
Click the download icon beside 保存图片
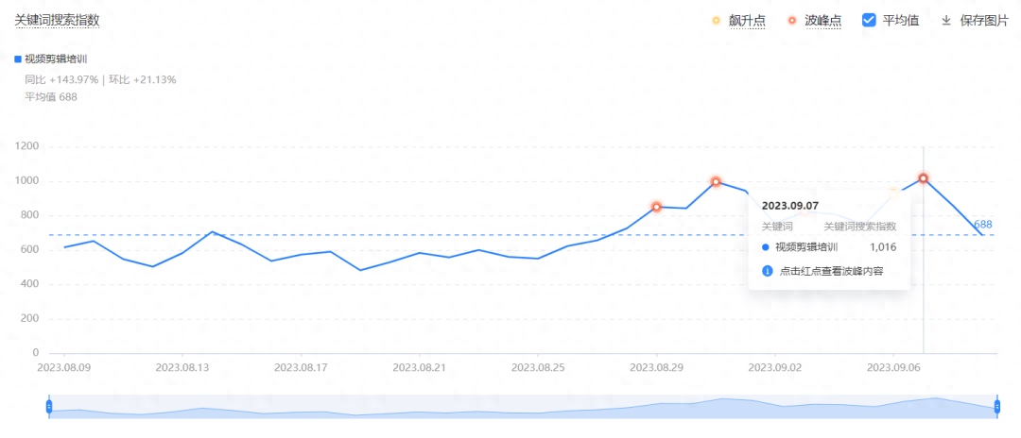tap(945, 20)
